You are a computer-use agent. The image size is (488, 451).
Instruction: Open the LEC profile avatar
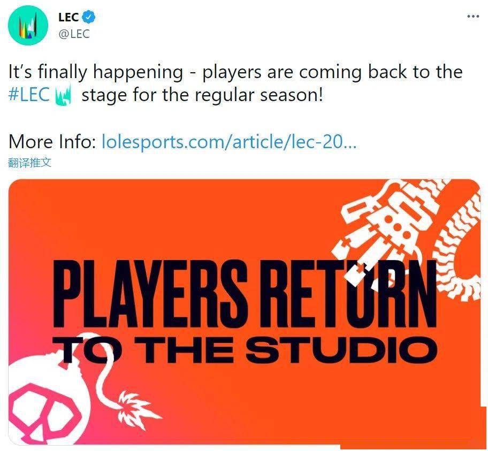[x=28, y=26]
